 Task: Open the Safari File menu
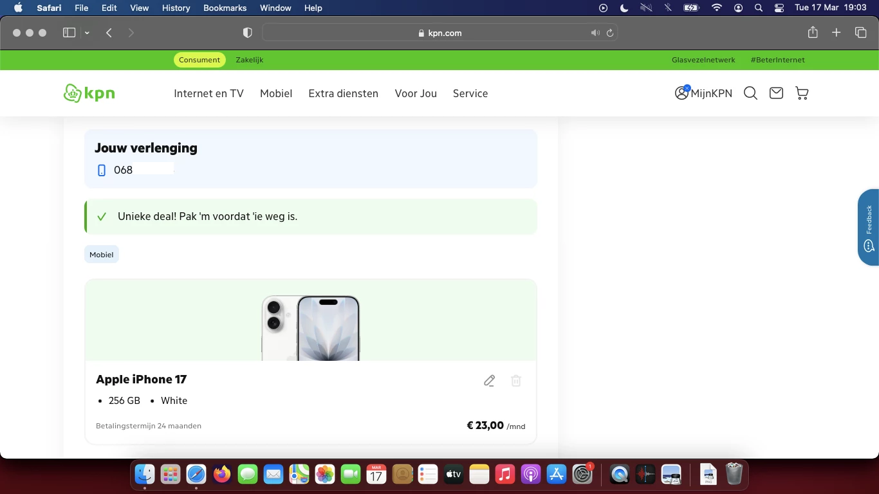click(82, 8)
